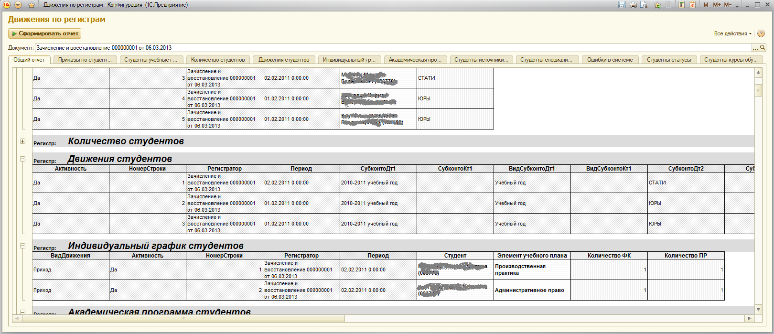The width and height of the screenshot is (774, 334).
Task: Open Print Preview icon
Action: tap(644, 5)
